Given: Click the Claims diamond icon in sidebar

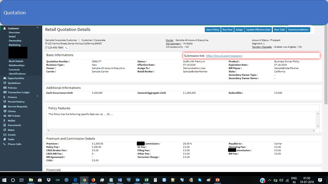Looking at the screenshot, I should pos(5,111).
